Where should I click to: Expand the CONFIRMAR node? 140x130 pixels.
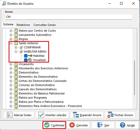point(16,47)
